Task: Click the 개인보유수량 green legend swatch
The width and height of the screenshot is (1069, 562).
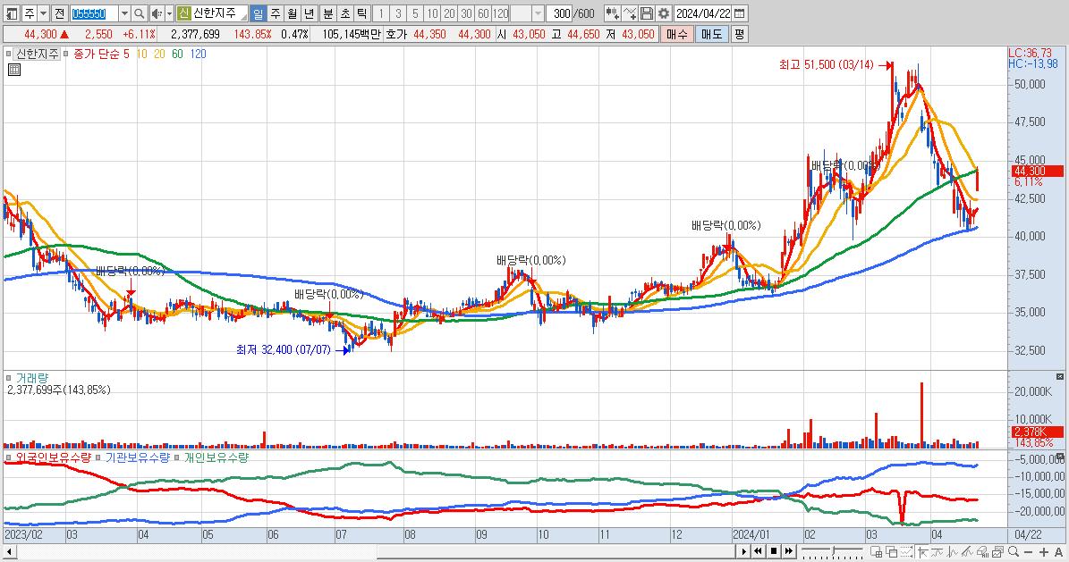Action: 177,457
